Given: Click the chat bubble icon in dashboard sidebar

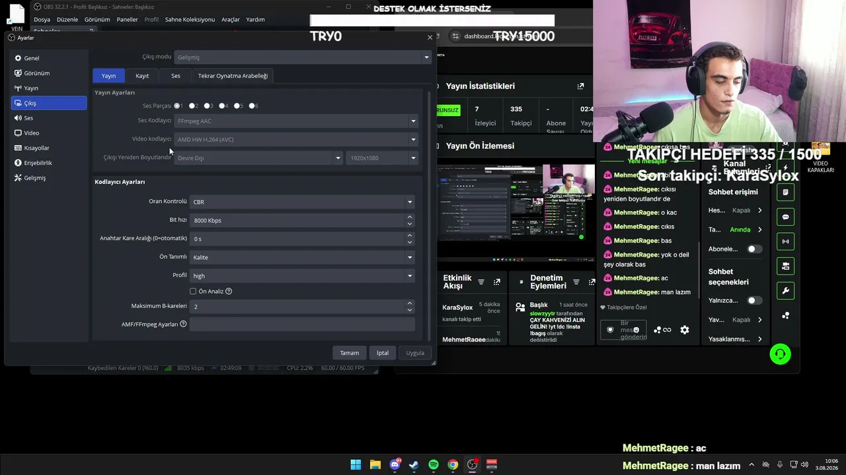Looking at the screenshot, I should pyautogui.click(x=786, y=217).
